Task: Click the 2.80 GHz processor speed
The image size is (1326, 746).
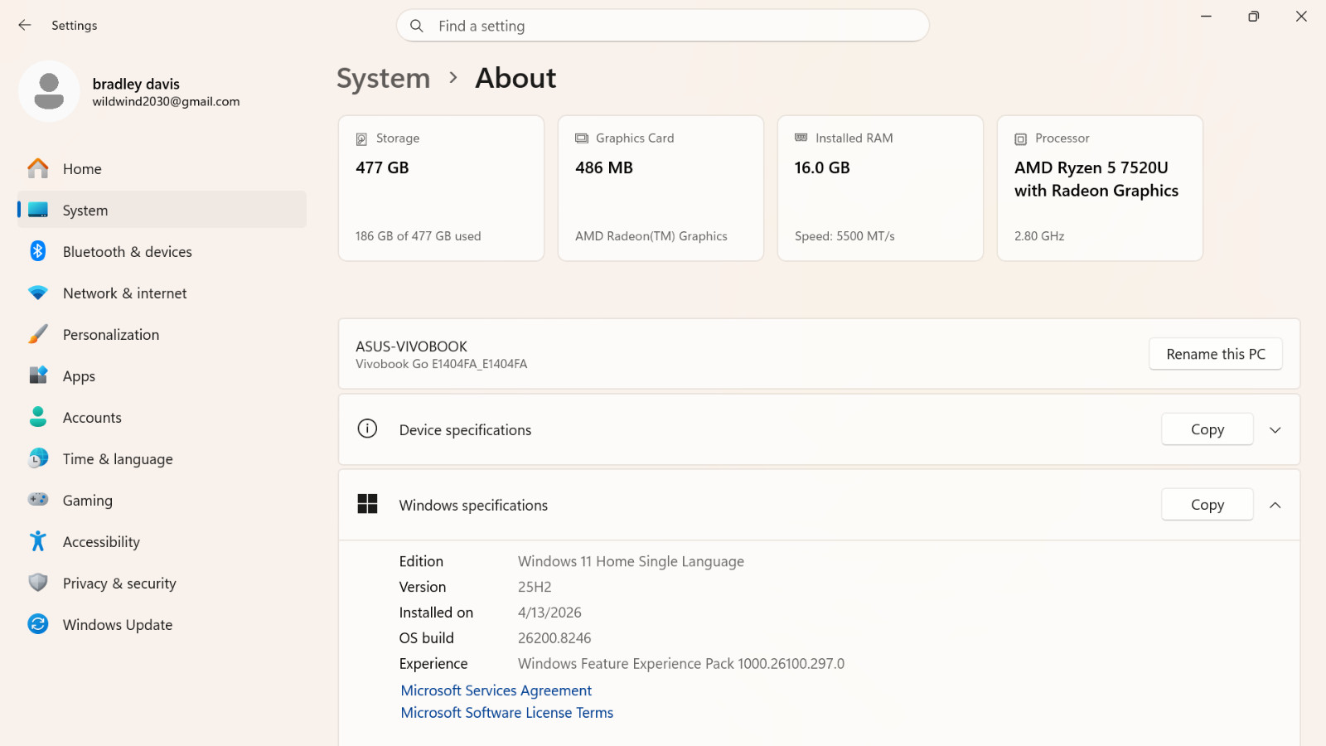Action: coord(1039,236)
